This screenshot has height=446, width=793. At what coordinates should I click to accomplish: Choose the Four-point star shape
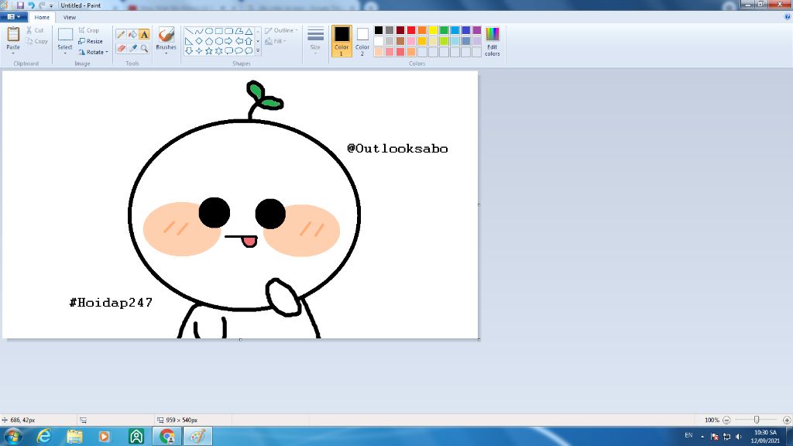199,50
